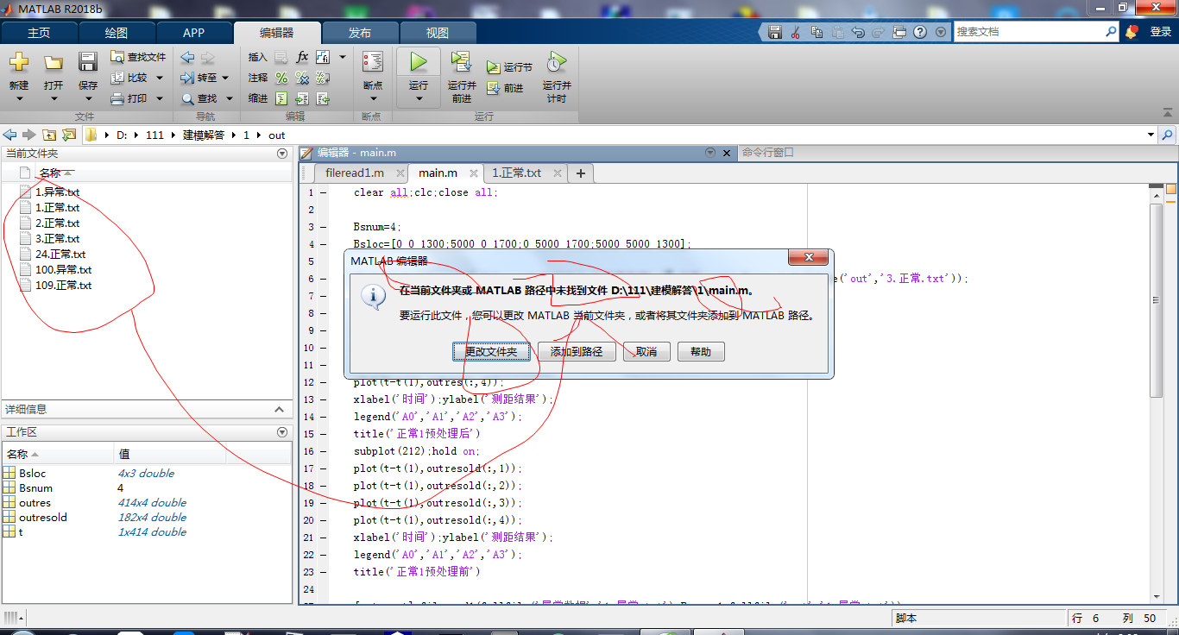
Task: Open the Current Folder (当前文件夹) panel actions menu
Action: [x=281, y=154]
